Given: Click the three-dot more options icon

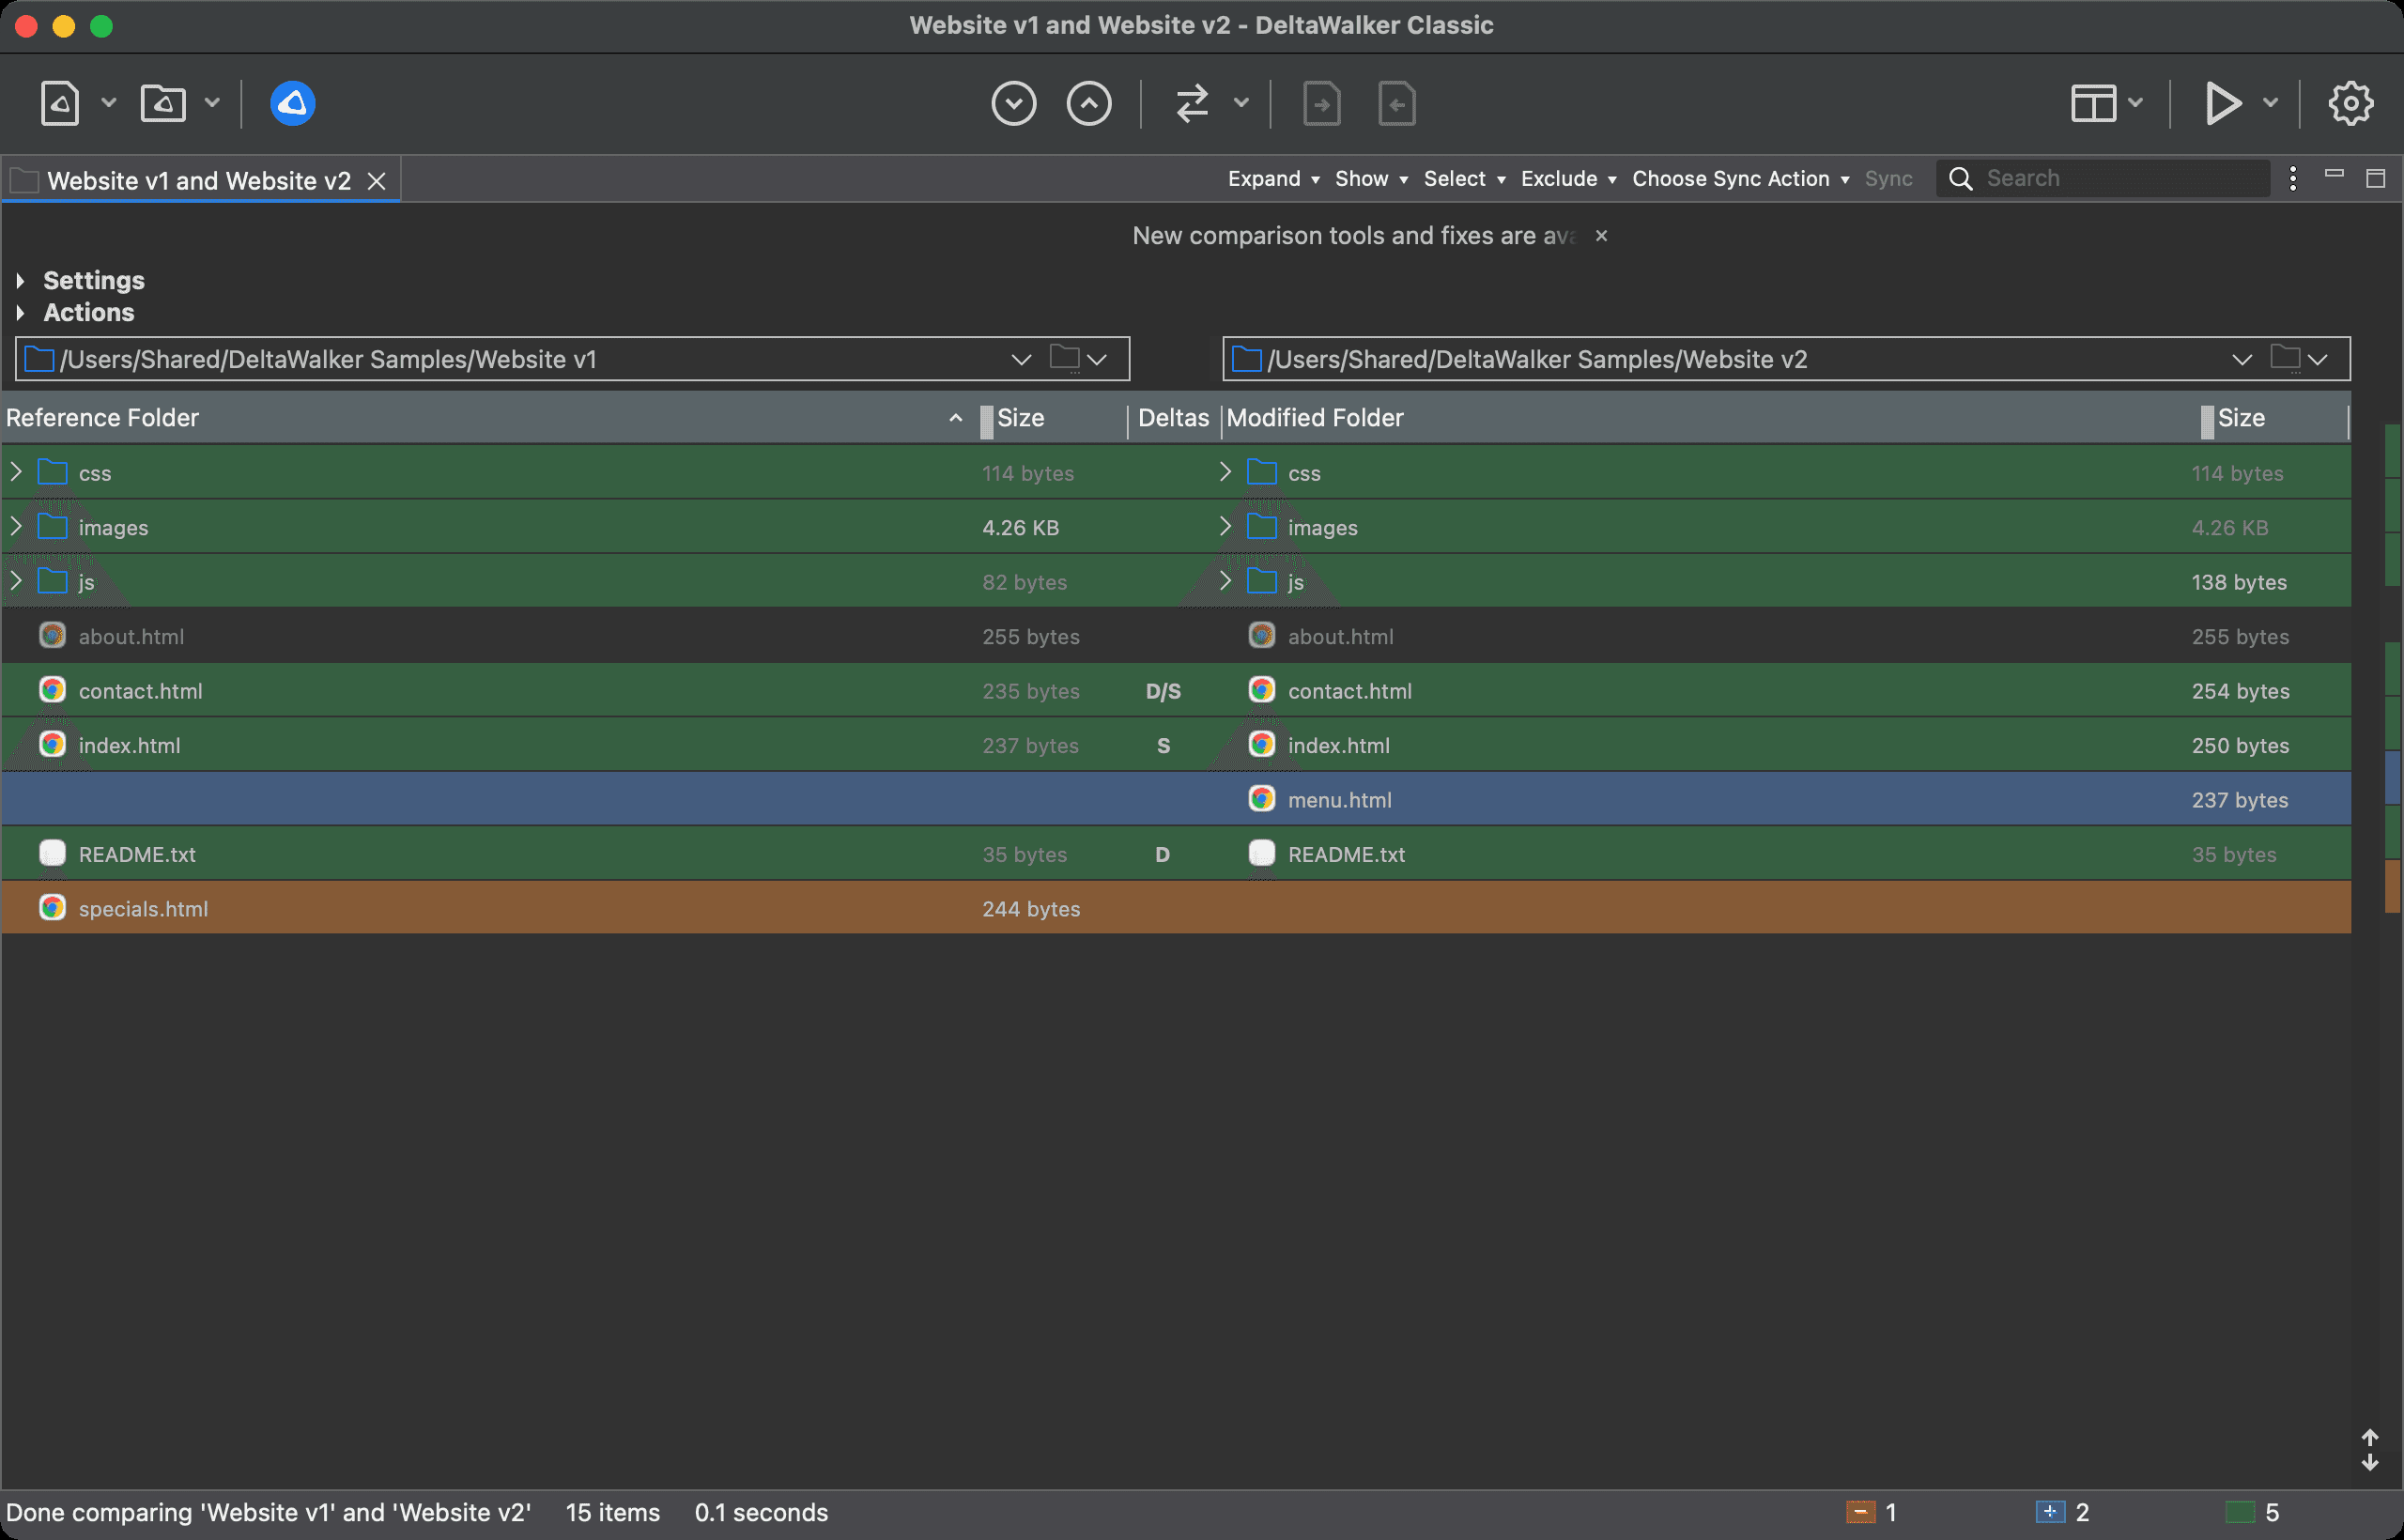Looking at the screenshot, I should [x=2293, y=179].
